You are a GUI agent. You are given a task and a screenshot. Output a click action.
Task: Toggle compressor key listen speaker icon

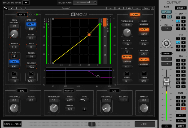[127, 52]
